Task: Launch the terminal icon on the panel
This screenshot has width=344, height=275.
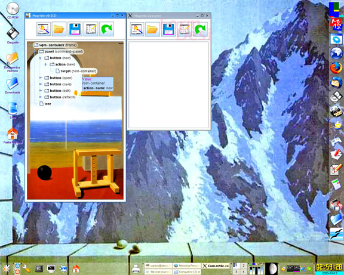Action: [x=39, y=268]
